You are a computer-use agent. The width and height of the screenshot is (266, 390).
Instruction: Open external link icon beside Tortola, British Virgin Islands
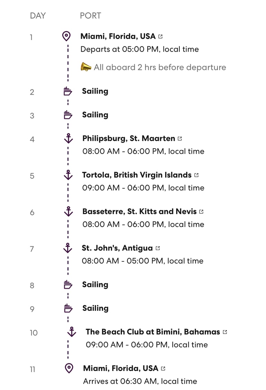(196, 175)
